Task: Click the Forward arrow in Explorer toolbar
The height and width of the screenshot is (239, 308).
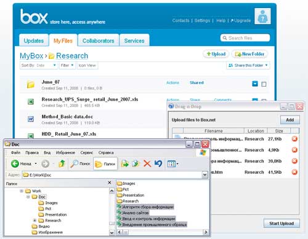Action: 45,163
